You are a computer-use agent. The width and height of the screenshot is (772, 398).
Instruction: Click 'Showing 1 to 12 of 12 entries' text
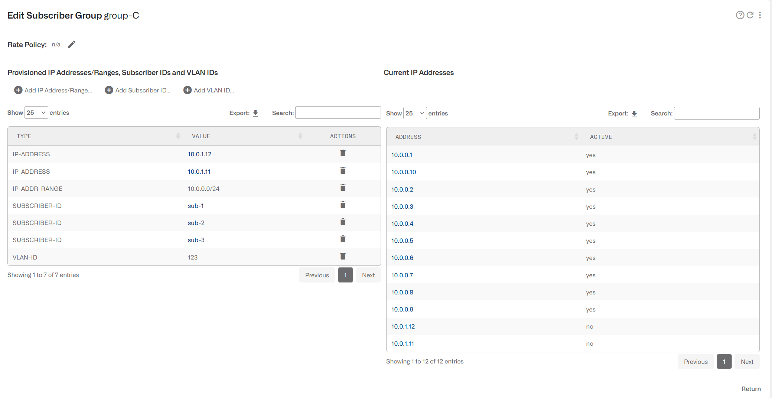(425, 361)
